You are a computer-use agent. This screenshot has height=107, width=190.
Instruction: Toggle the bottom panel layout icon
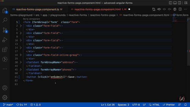click(x=175, y=3)
